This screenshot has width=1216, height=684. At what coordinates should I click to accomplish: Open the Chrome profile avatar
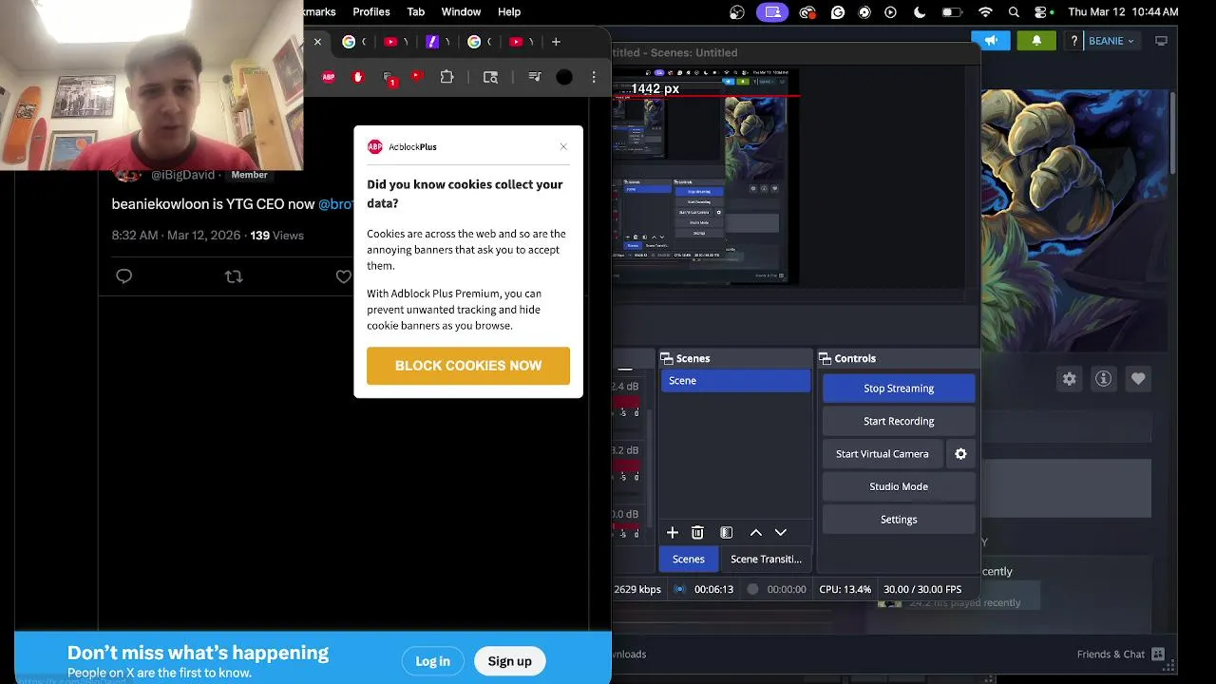[x=564, y=77]
